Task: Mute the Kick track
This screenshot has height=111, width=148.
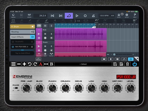Action: [x=45, y=34]
